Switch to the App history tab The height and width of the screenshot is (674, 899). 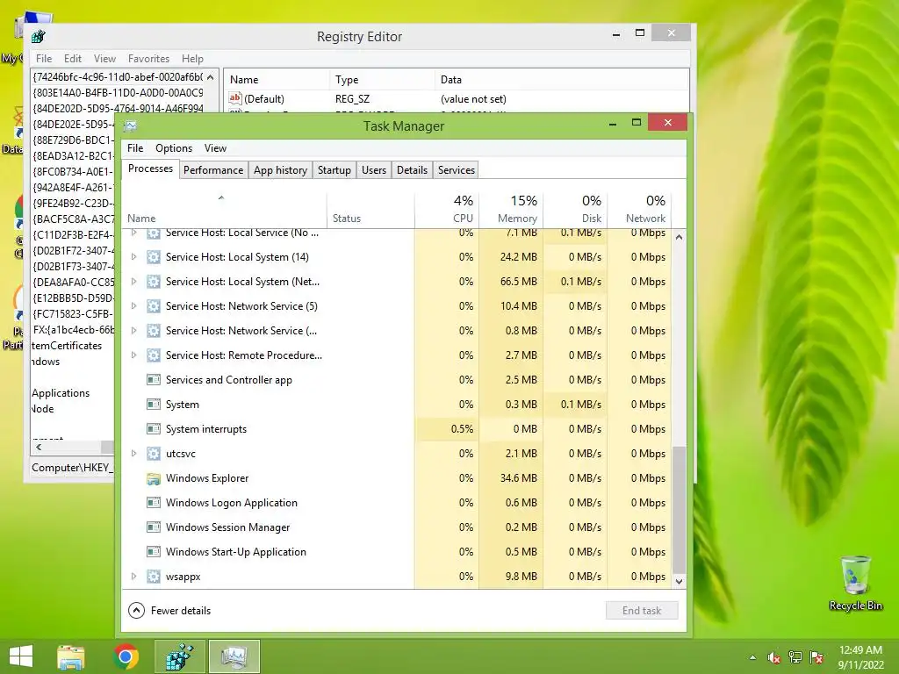(x=280, y=170)
